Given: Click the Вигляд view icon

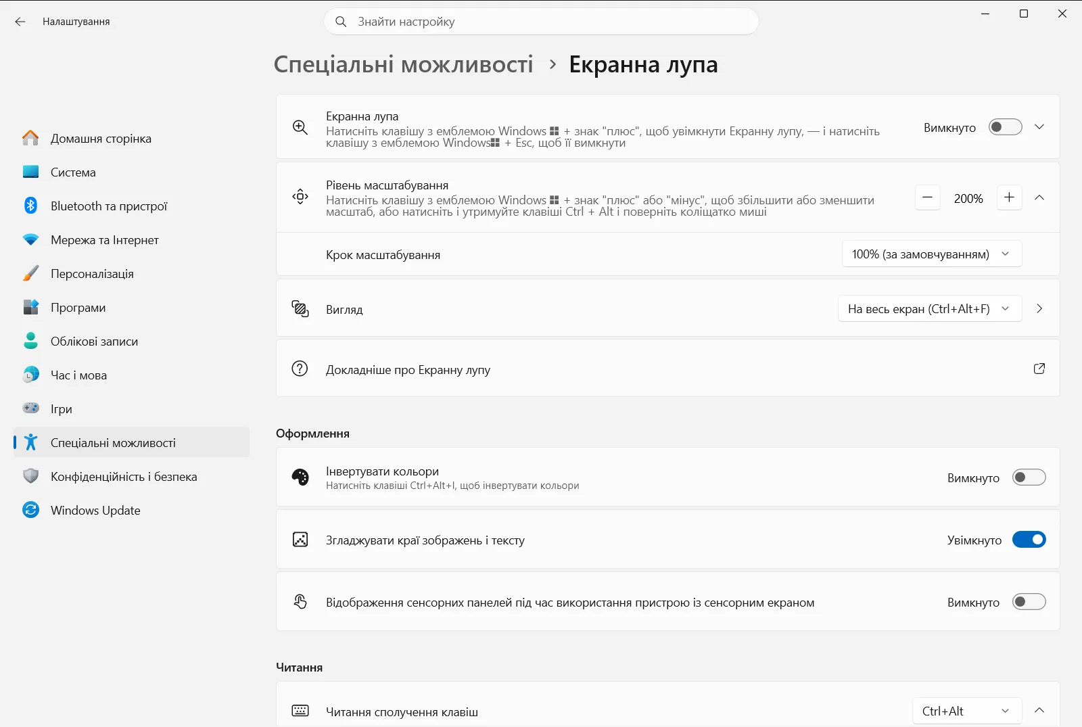Looking at the screenshot, I should tap(300, 308).
